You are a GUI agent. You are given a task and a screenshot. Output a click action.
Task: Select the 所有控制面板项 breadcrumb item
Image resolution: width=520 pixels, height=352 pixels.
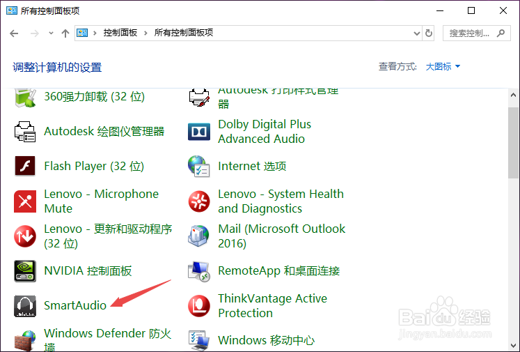coord(184,33)
